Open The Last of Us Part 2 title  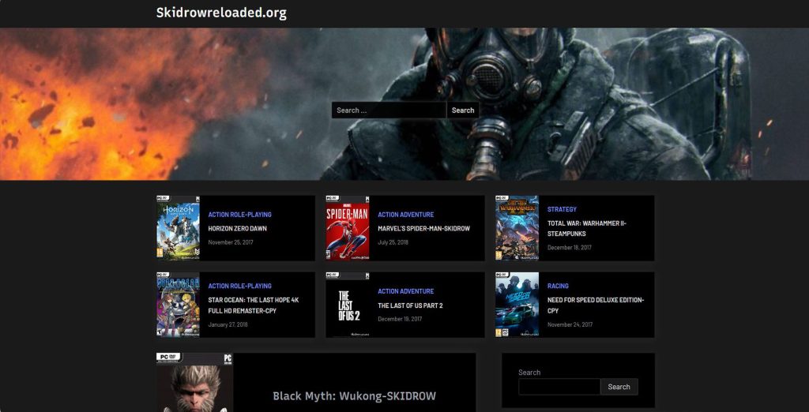(x=410, y=305)
